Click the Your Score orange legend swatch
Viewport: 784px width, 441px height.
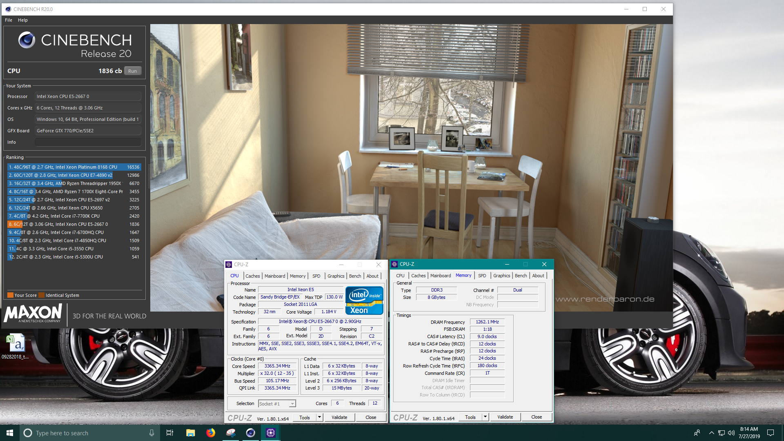(x=11, y=295)
